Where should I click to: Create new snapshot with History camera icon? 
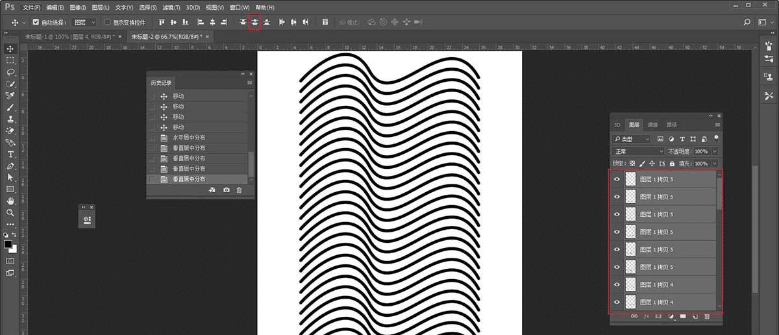tap(226, 190)
